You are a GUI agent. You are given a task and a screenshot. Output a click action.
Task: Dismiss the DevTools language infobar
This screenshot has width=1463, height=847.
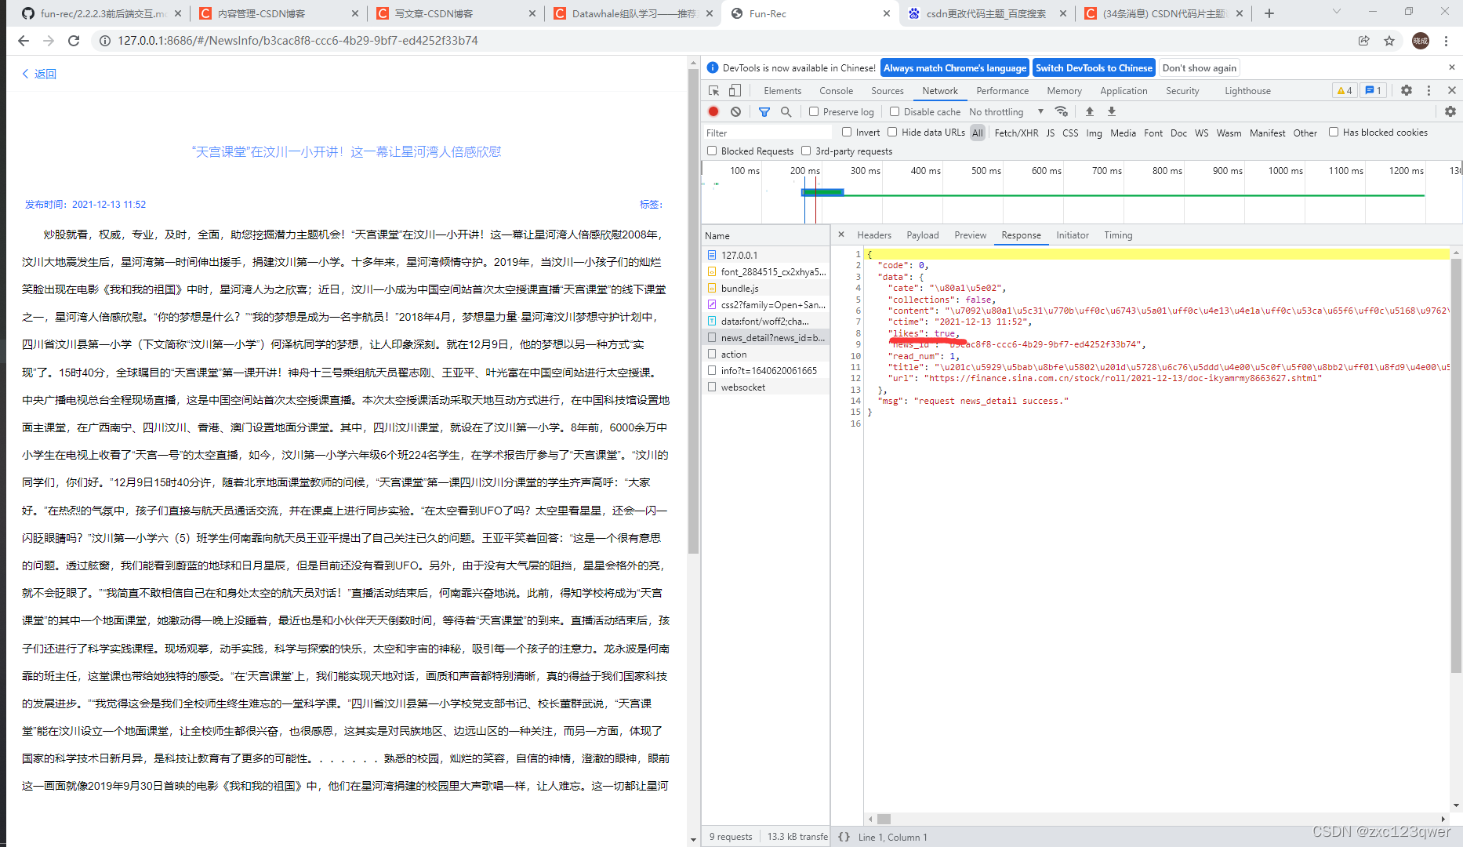1452,67
